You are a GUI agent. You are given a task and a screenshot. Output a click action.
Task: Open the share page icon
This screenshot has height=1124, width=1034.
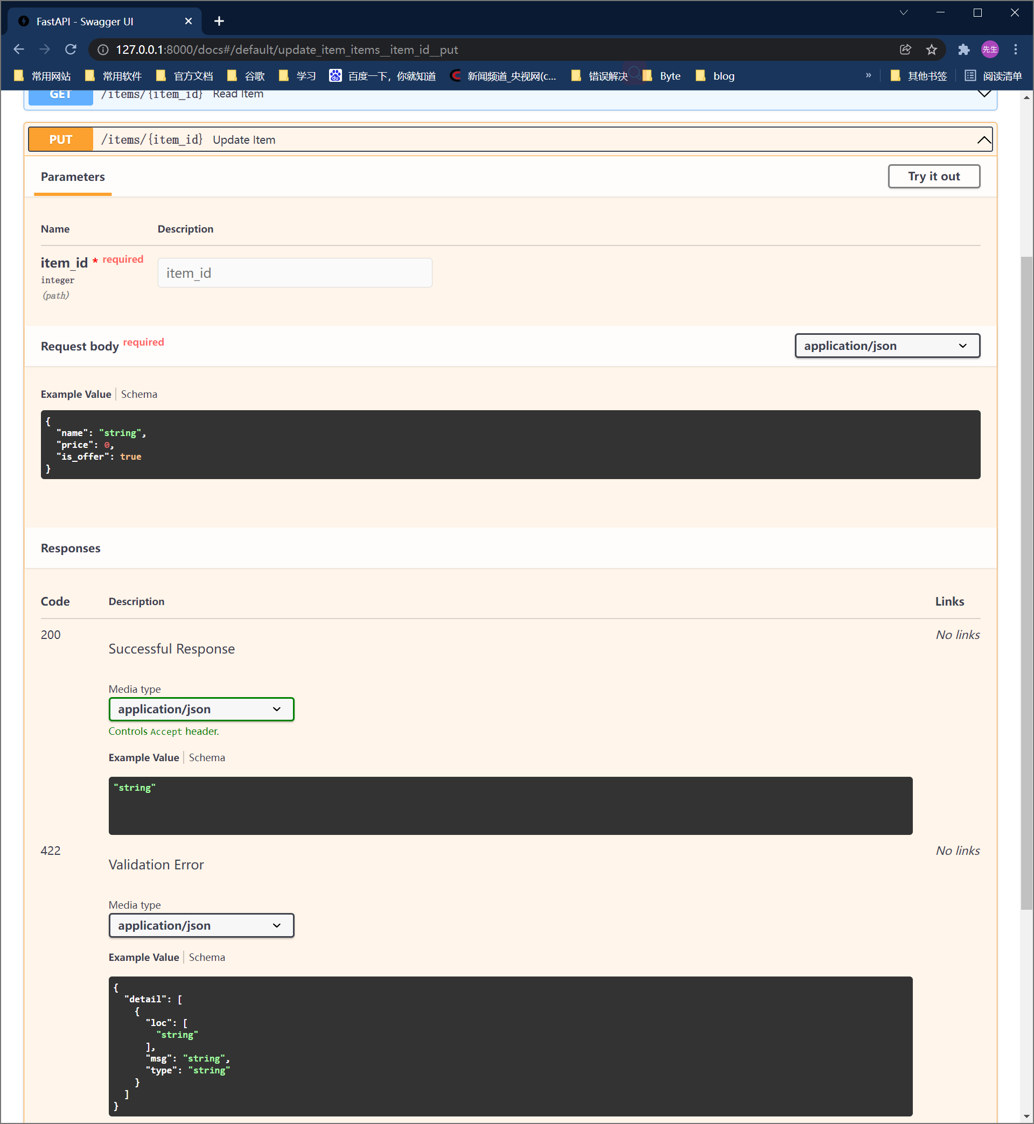coord(905,50)
